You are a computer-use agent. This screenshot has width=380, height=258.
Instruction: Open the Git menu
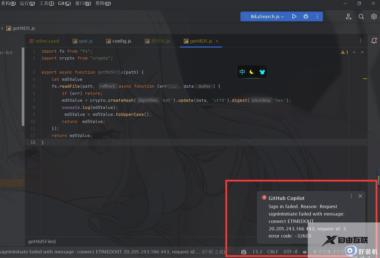tap(64, 3)
